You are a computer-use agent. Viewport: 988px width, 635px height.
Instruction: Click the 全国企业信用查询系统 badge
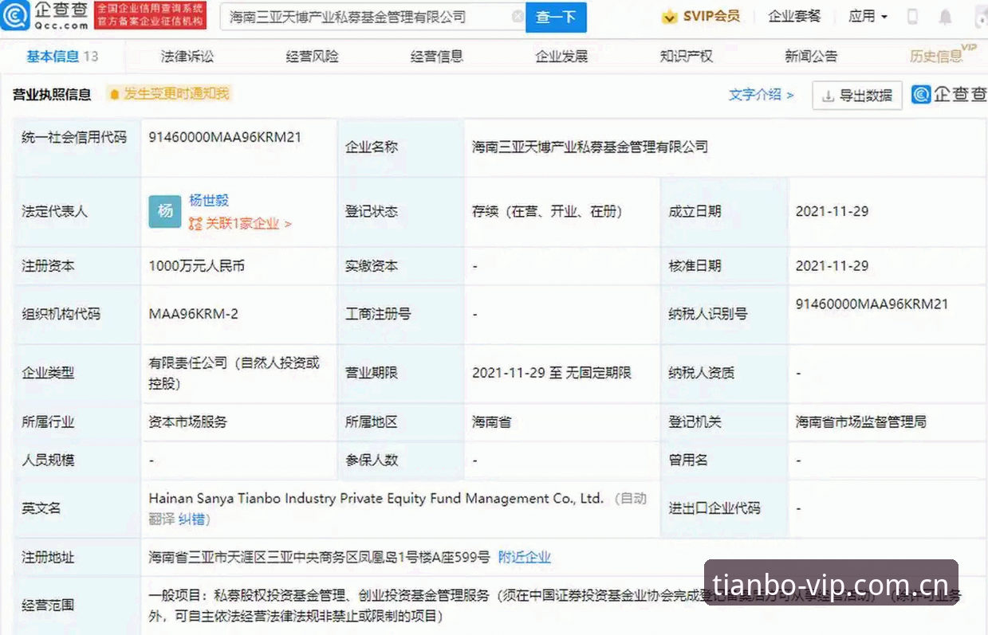tap(150, 16)
